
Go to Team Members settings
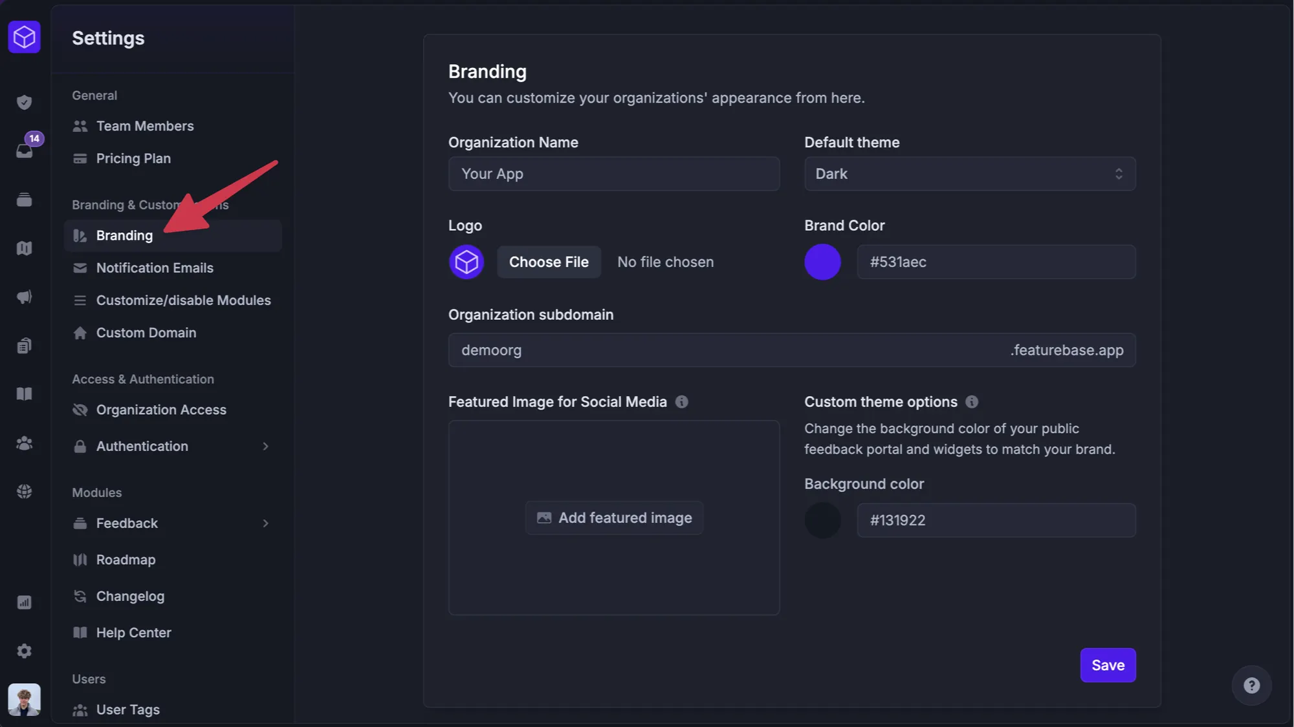pyautogui.click(x=173, y=126)
